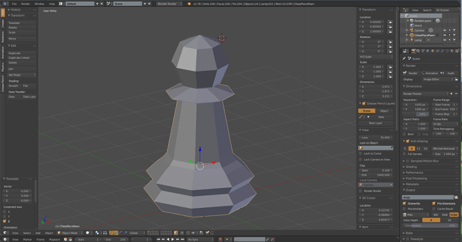
Task: Click the Smooth shading button
Action: coord(14,86)
